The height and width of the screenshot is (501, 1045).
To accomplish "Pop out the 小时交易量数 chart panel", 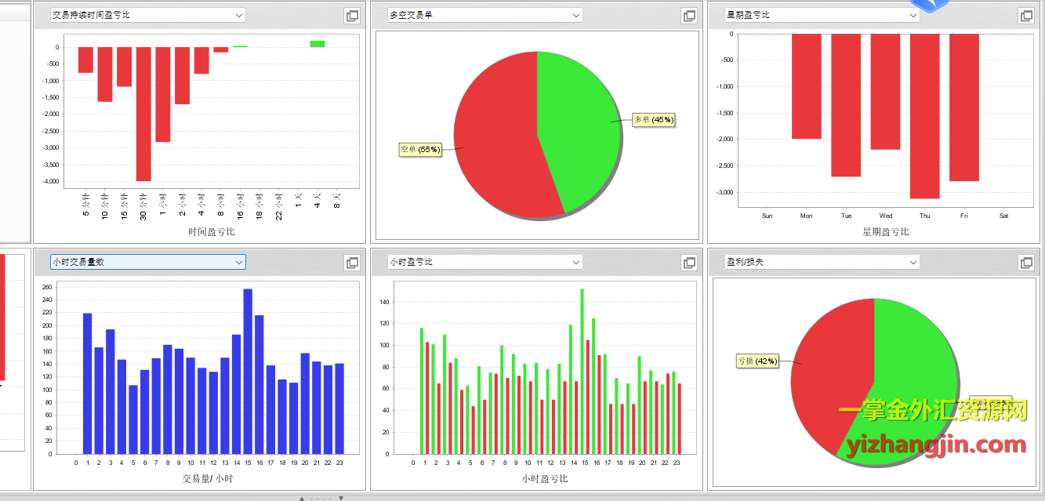I will pos(353,263).
